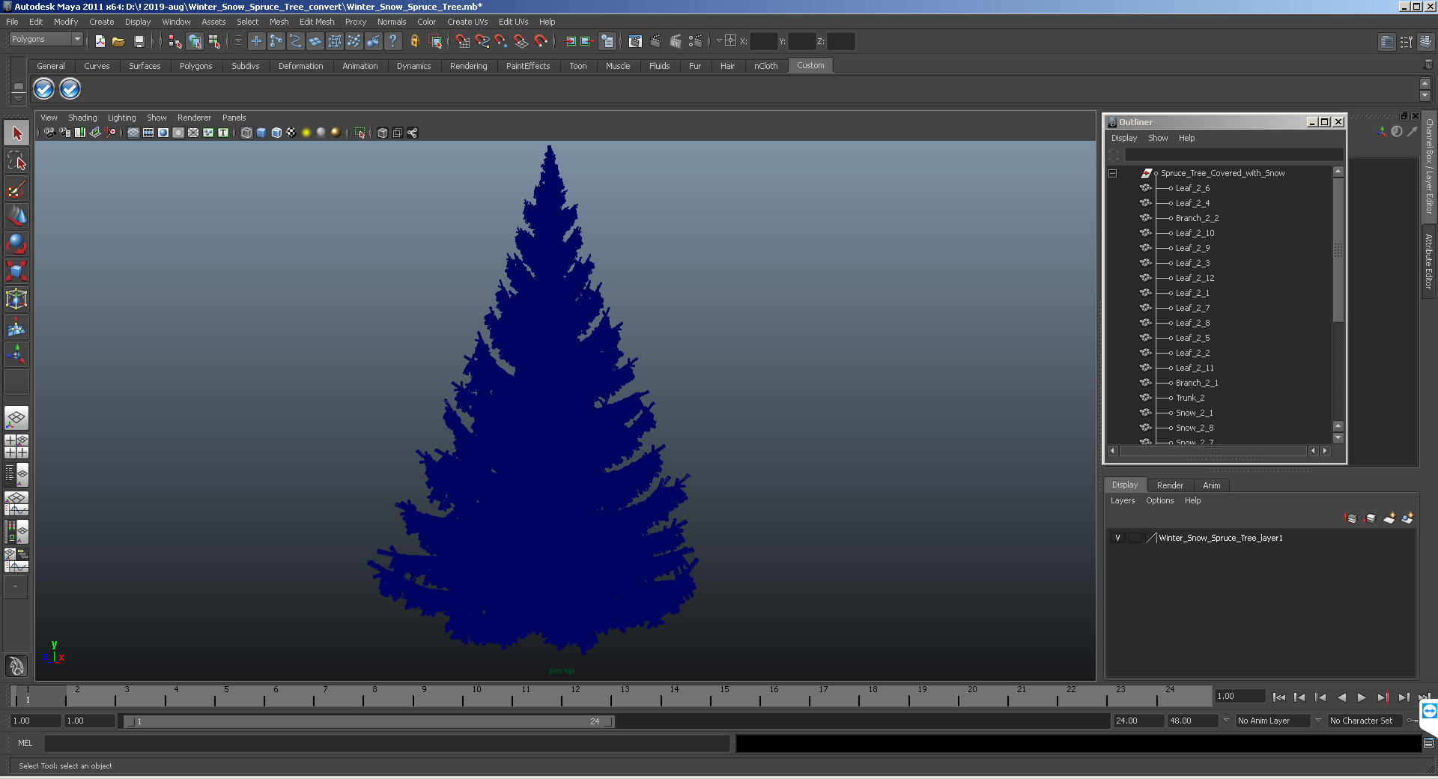Toggle viewport textured checker sphere
This screenshot has height=779, width=1438.
coord(291,133)
